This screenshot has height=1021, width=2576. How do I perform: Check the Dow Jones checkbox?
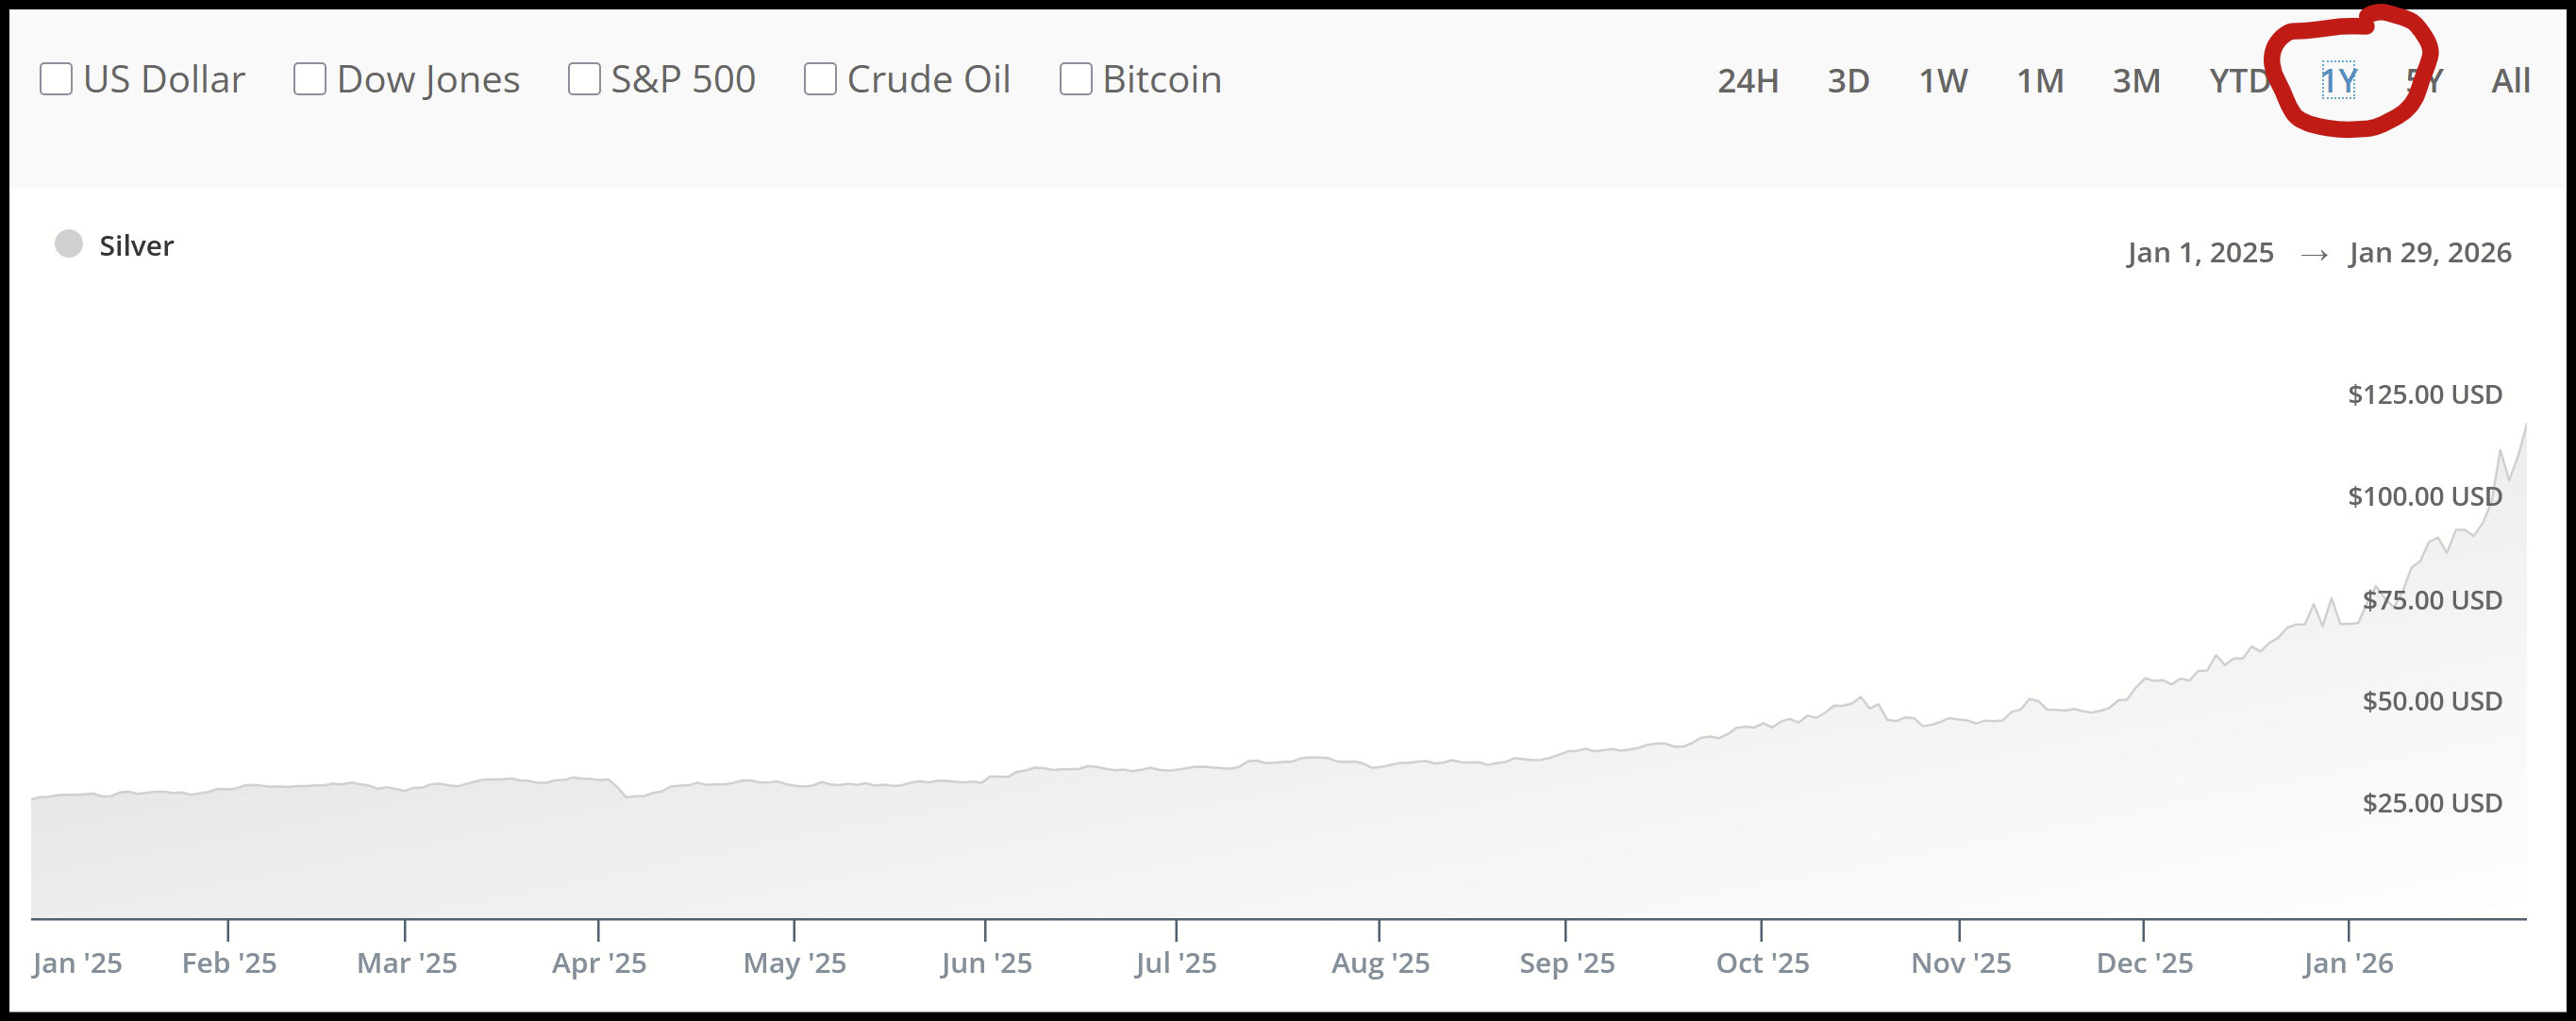click(x=310, y=79)
